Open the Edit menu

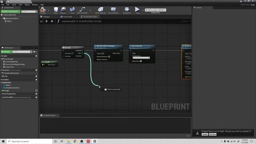(x=8, y=5)
